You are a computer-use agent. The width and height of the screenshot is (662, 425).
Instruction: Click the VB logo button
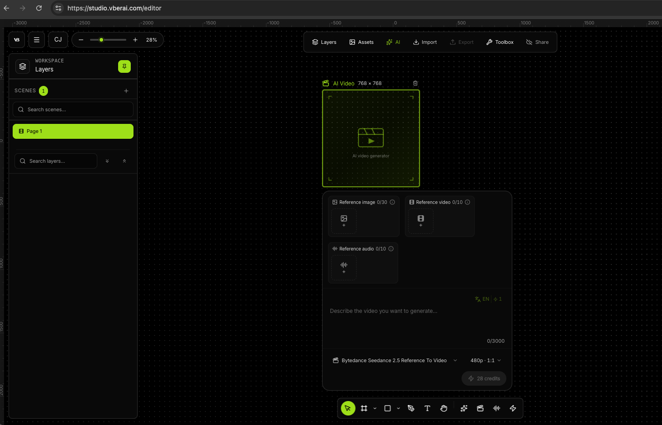[17, 40]
